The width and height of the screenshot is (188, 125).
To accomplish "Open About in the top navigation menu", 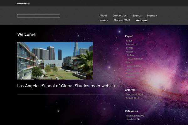I will click(x=103, y=16).
